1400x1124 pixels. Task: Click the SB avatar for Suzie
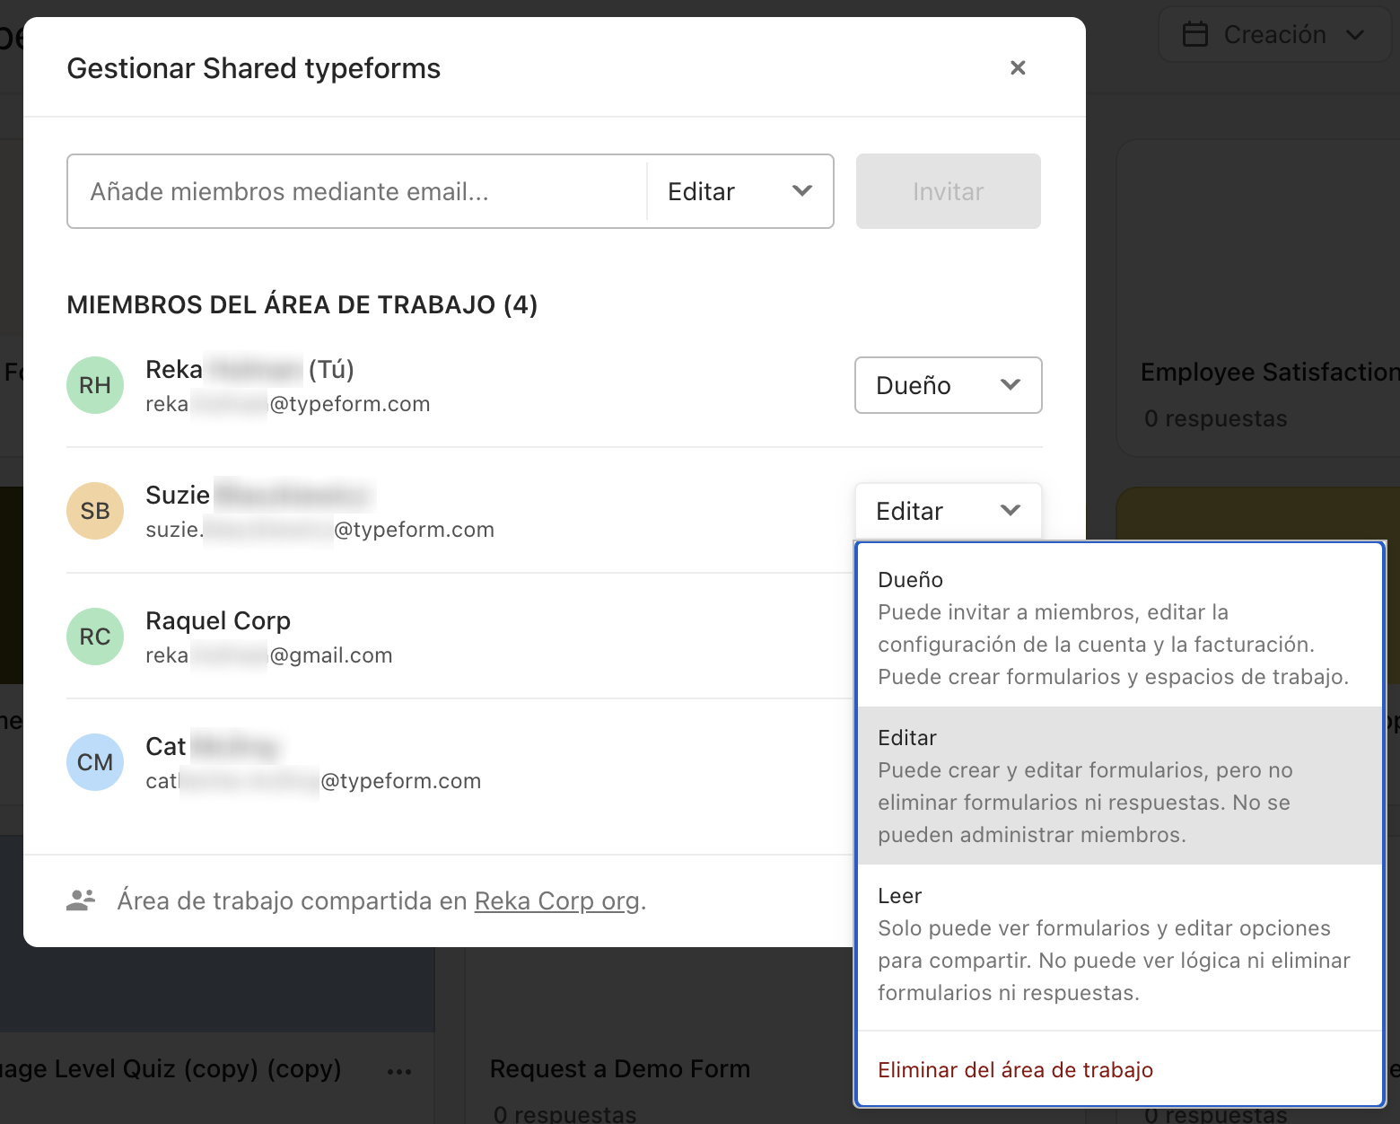tap(95, 511)
